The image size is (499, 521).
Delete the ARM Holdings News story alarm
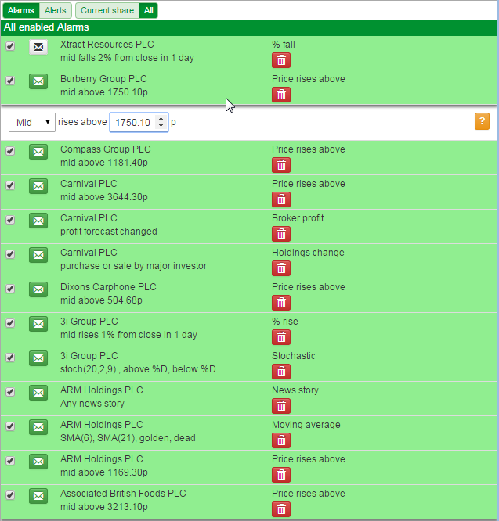coord(281,406)
